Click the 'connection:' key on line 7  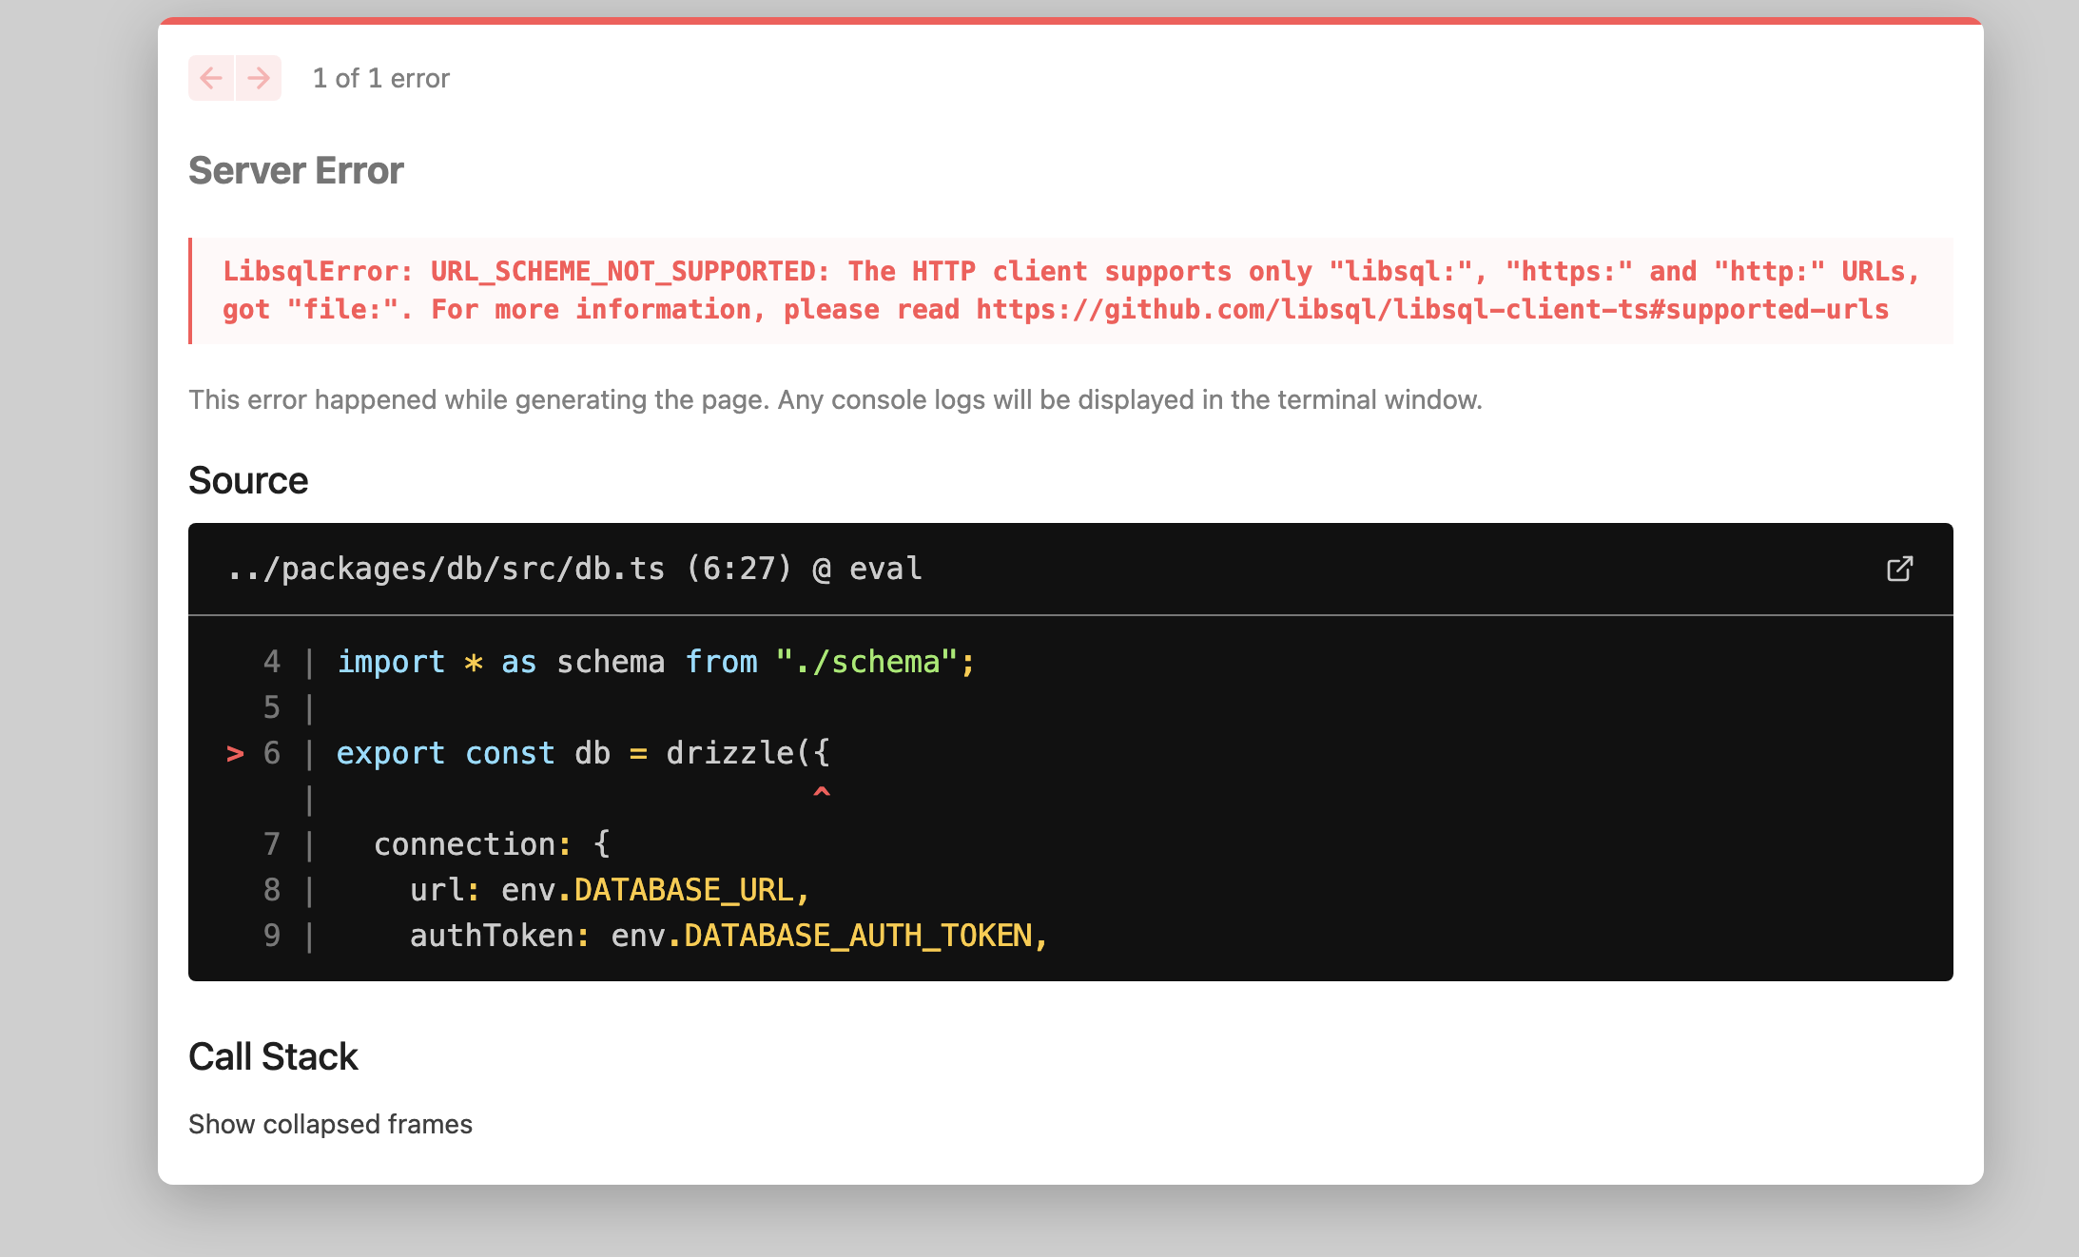coord(466,844)
